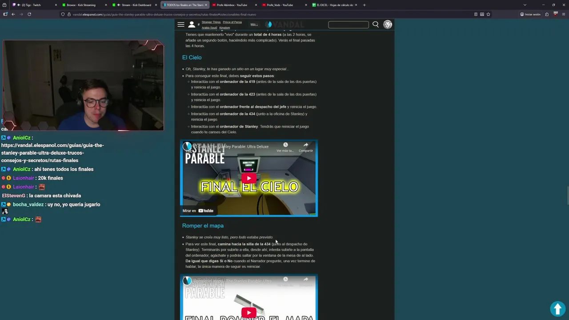Screen dimensions: 569x320
Task: Click the red adblock extension icon
Action: 556,14
